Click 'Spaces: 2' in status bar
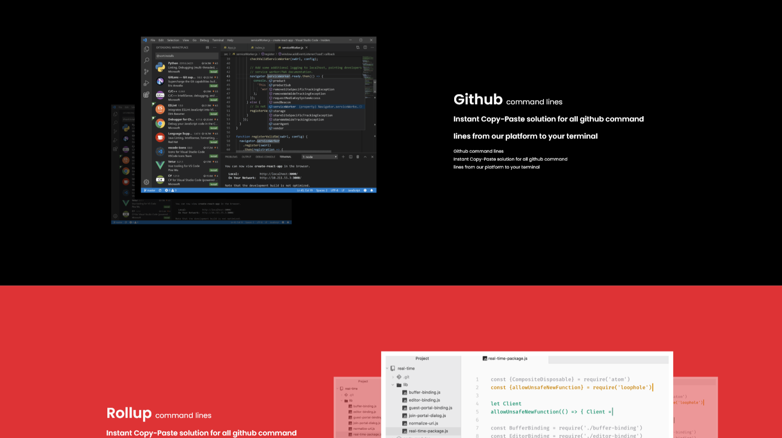The image size is (782, 438). coord(322,190)
